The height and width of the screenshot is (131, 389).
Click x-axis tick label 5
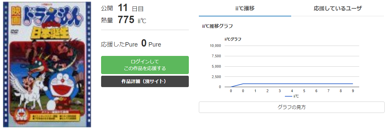pos(304,91)
